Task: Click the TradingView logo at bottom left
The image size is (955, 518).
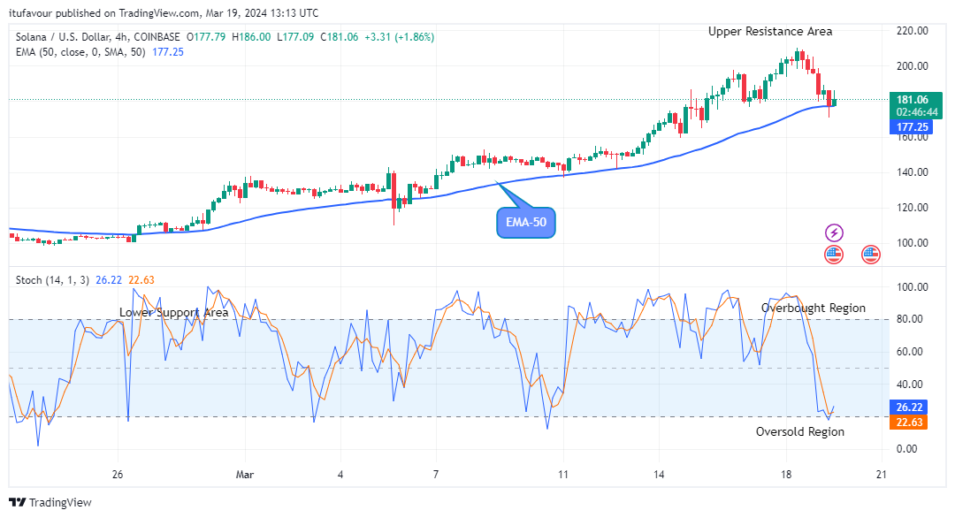Action: [50, 502]
